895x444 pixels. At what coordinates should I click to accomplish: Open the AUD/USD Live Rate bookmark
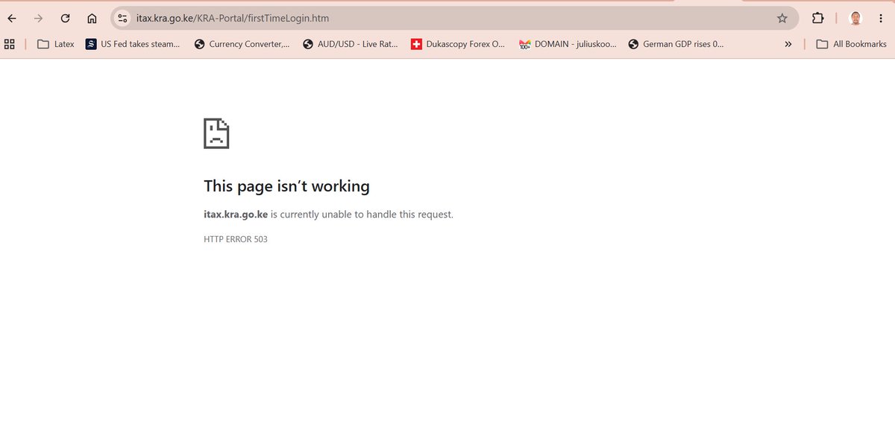[x=351, y=44]
